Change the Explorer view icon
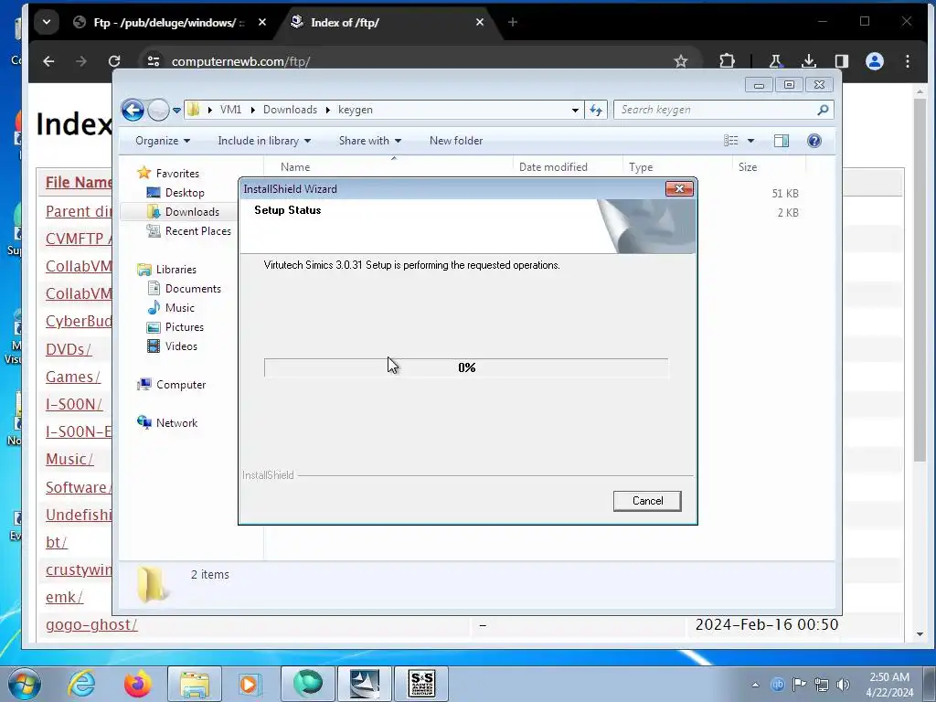 point(731,141)
